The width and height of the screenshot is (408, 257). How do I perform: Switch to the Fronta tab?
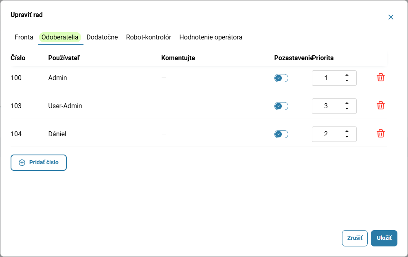coord(24,37)
